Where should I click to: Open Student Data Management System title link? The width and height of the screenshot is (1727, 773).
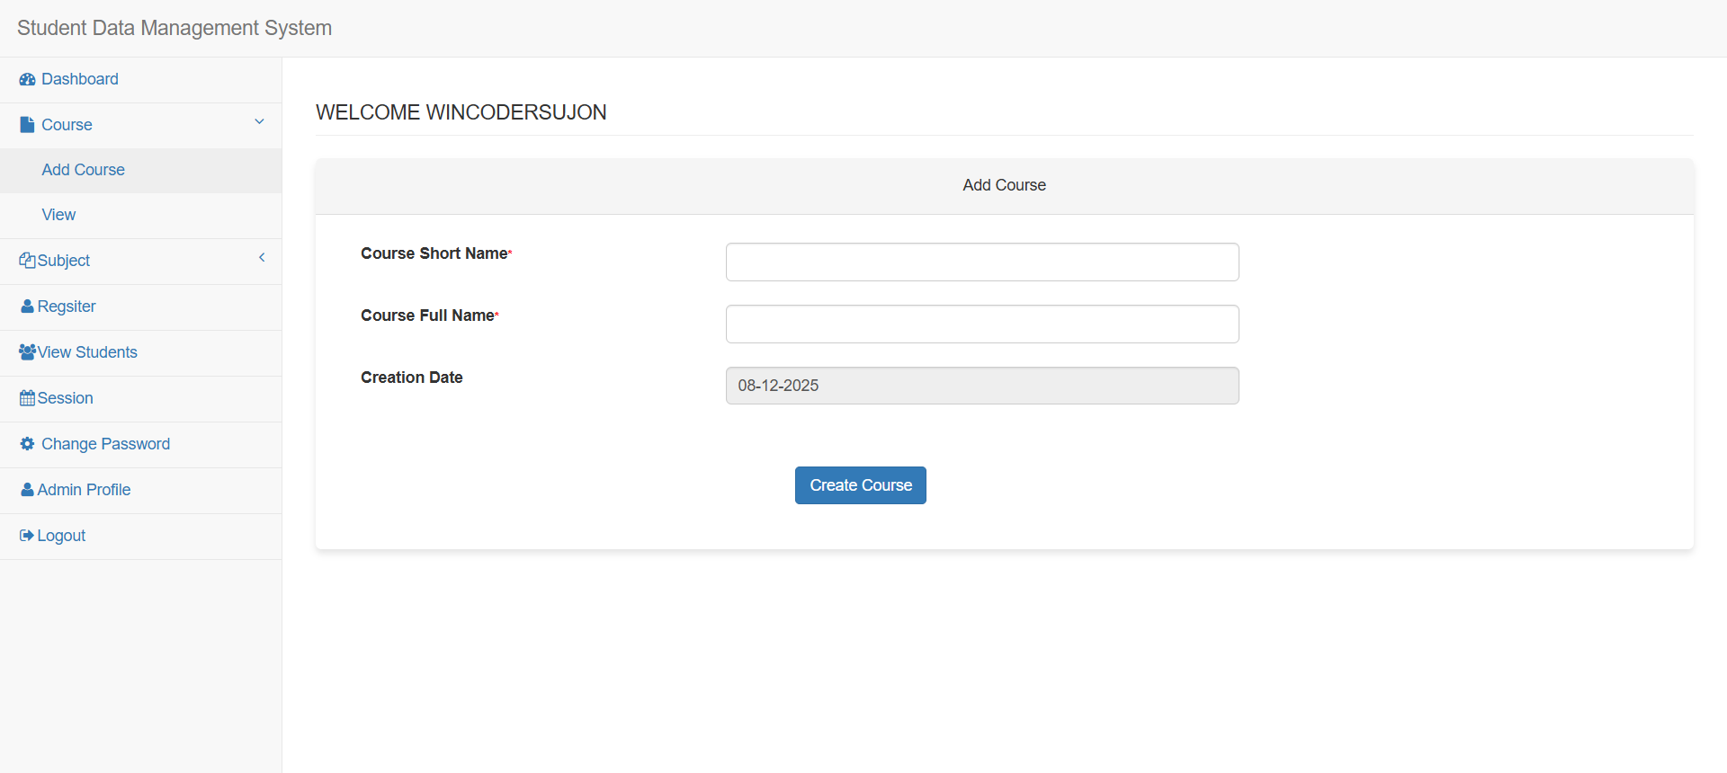[x=174, y=28]
